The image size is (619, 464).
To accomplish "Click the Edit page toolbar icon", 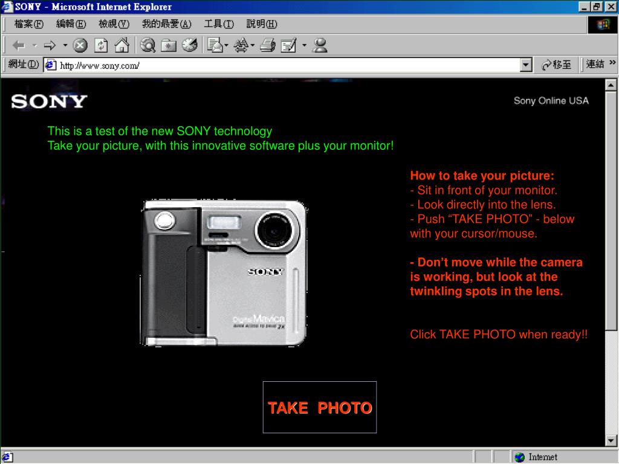I will [x=288, y=45].
